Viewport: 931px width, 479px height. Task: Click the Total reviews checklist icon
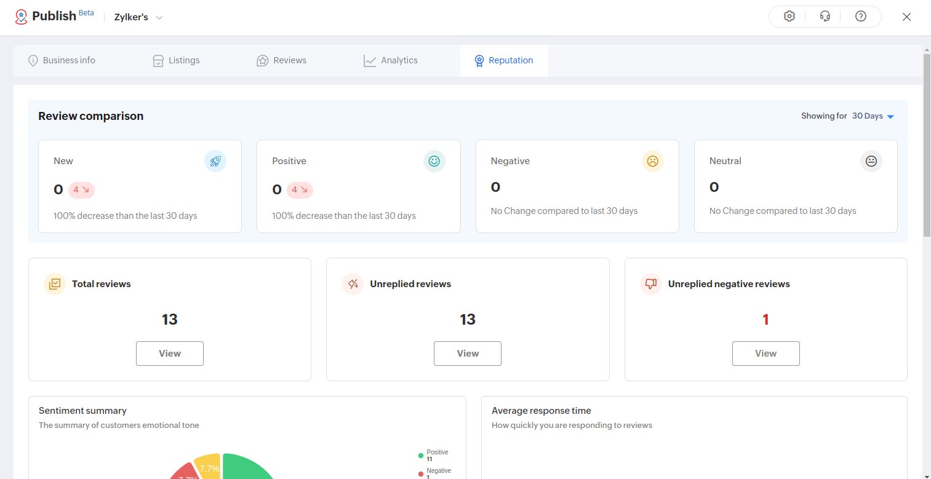pyautogui.click(x=55, y=284)
